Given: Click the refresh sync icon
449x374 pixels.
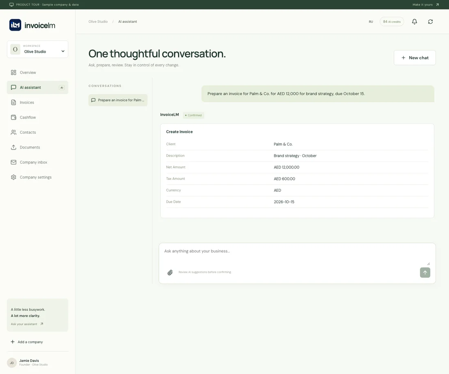Looking at the screenshot, I should [x=430, y=22].
